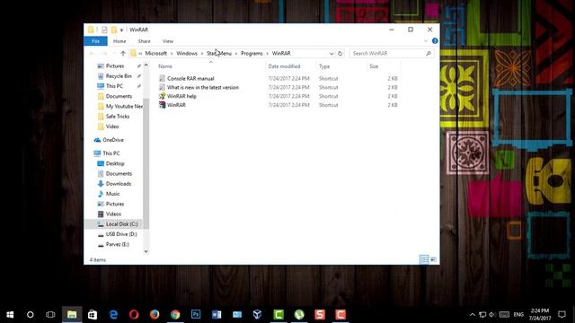The width and height of the screenshot is (575, 323).
Task: Click Properties icon in title bar
Action: click(104, 30)
